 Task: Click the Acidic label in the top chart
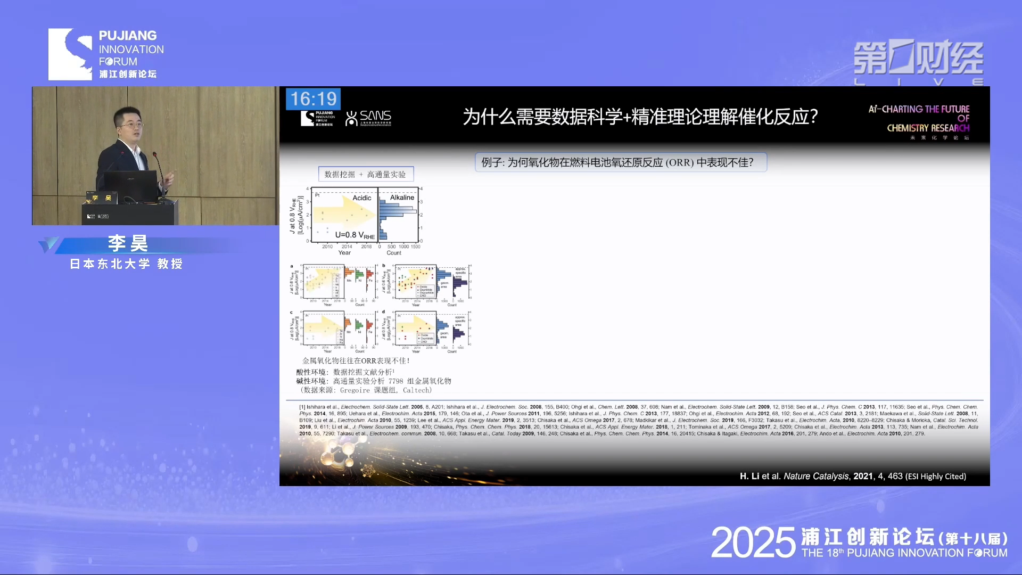[x=362, y=198]
